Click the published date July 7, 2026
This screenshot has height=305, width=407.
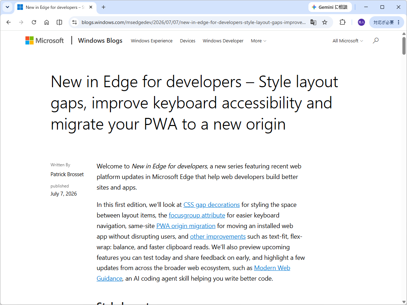64,194
